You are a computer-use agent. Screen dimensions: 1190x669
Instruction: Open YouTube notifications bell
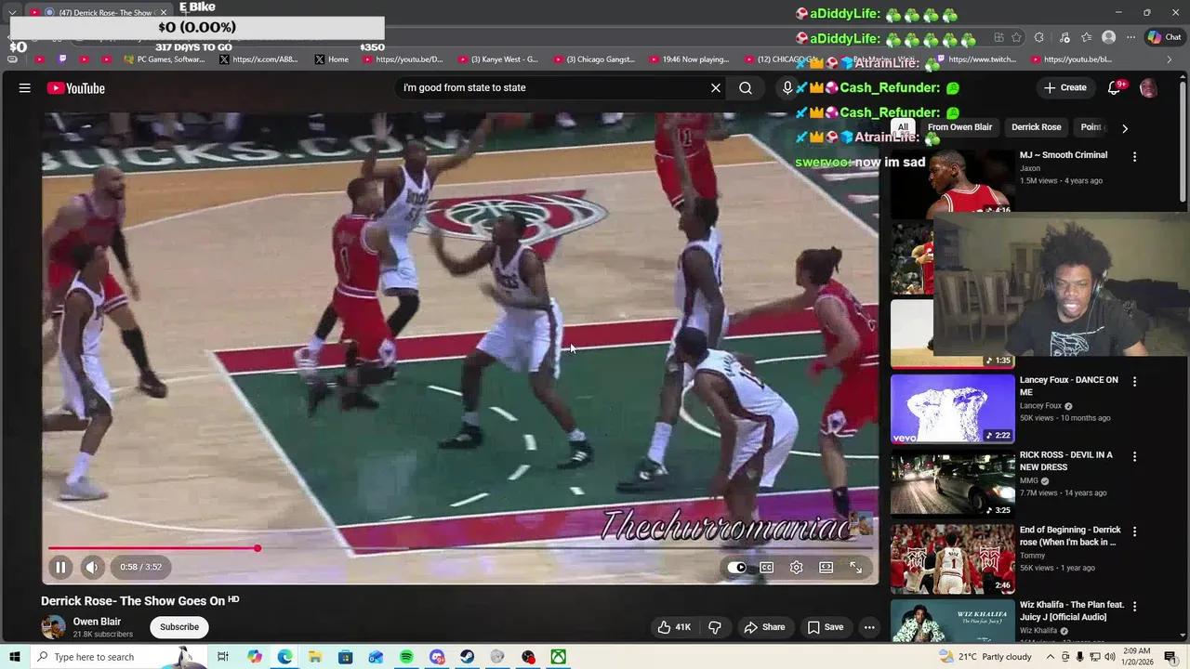pyautogui.click(x=1115, y=87)
